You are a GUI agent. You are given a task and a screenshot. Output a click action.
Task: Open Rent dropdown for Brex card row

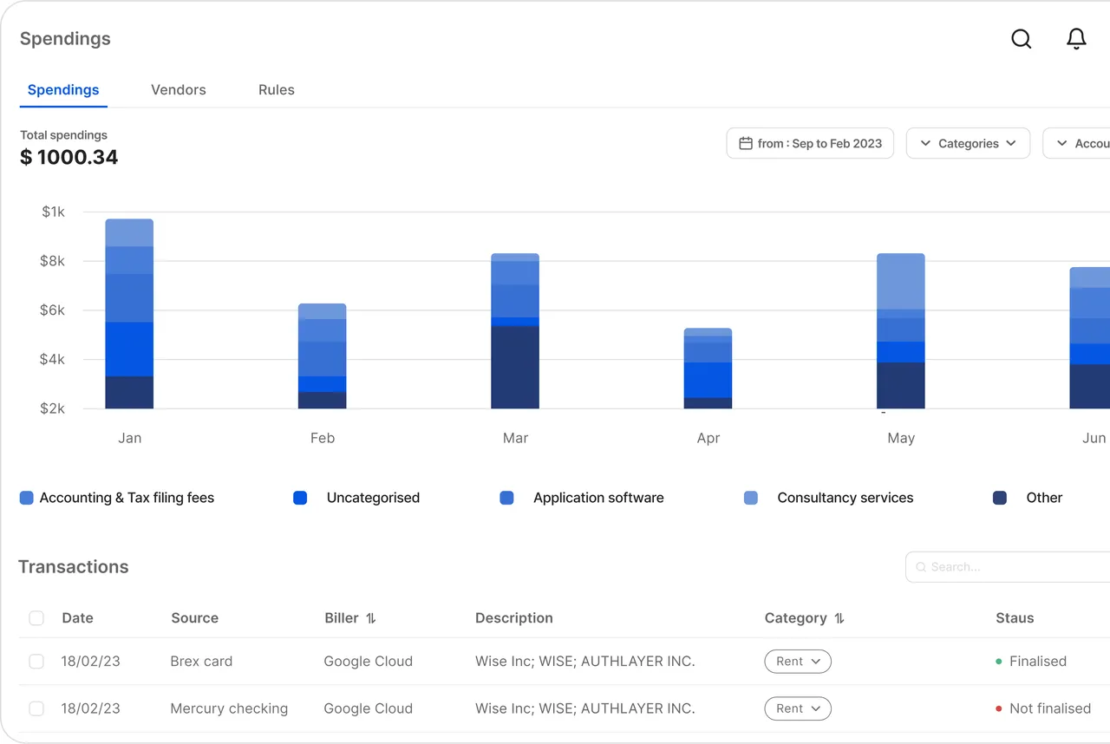coord(798,662)
